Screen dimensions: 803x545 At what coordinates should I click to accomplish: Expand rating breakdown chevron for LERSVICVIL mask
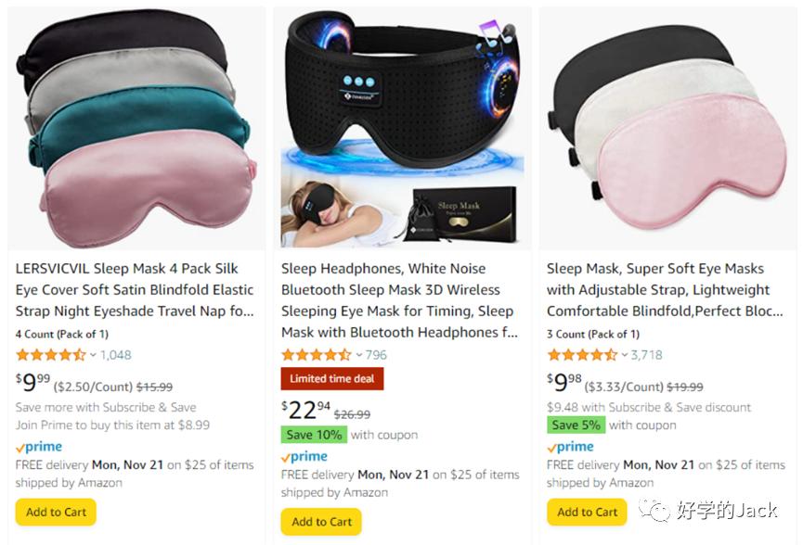coord(93,355)
